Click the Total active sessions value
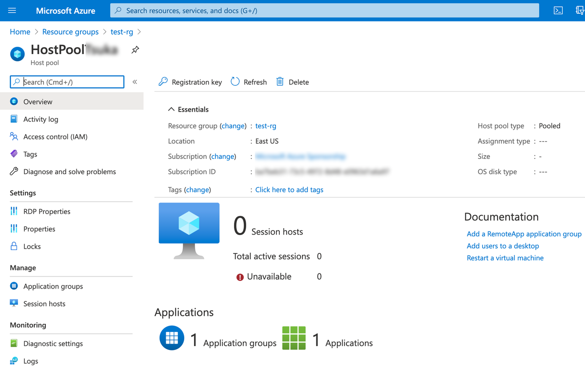Image resolution: width=585 pixels, height=369 pixels. (x=319, y=256)
